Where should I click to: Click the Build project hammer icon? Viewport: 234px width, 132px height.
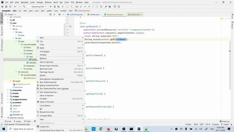[24, 7]
